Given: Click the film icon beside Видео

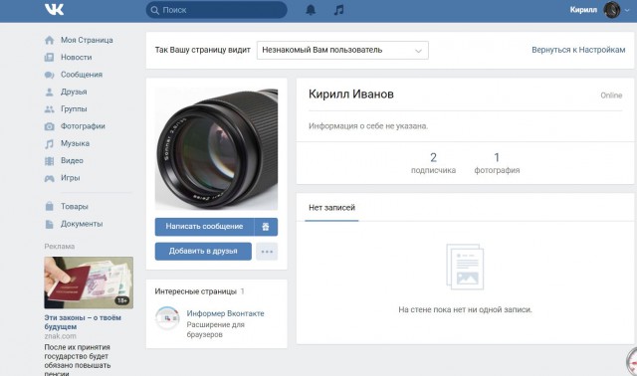Looking at the screenshot, I should tap(49, 161).
